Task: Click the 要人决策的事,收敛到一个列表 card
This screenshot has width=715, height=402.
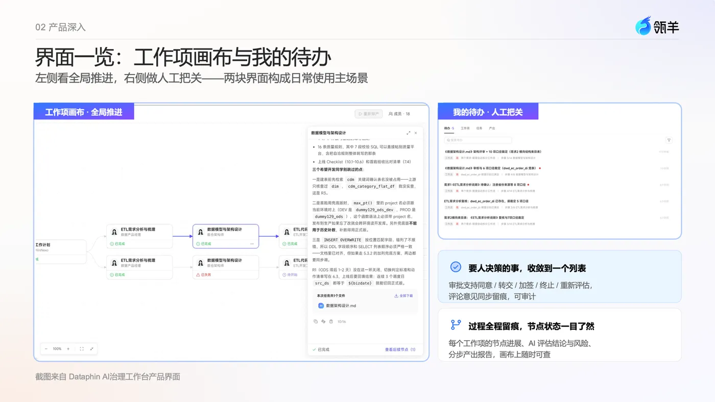Action: point(560,277)
